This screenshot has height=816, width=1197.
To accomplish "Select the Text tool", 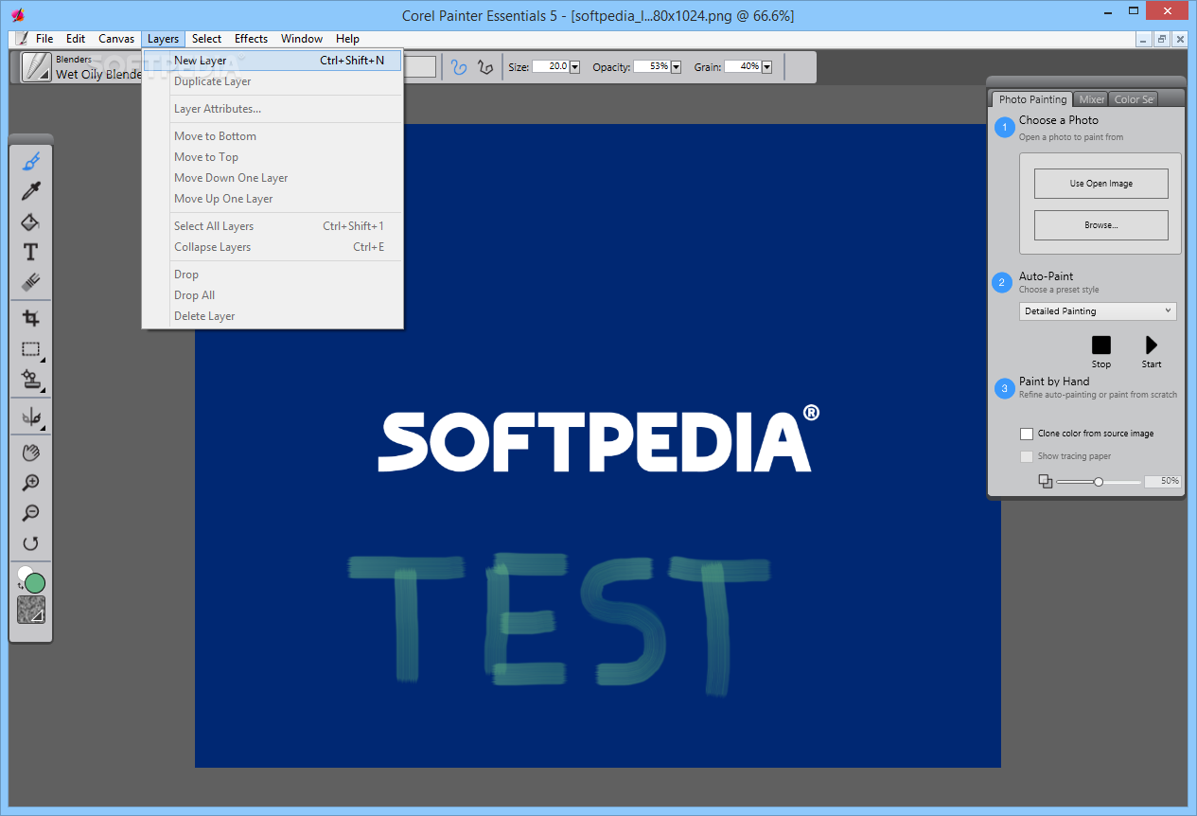I will (31, 252).
